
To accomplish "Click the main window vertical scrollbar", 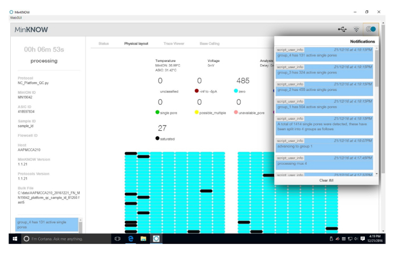I will click(383, 99).
